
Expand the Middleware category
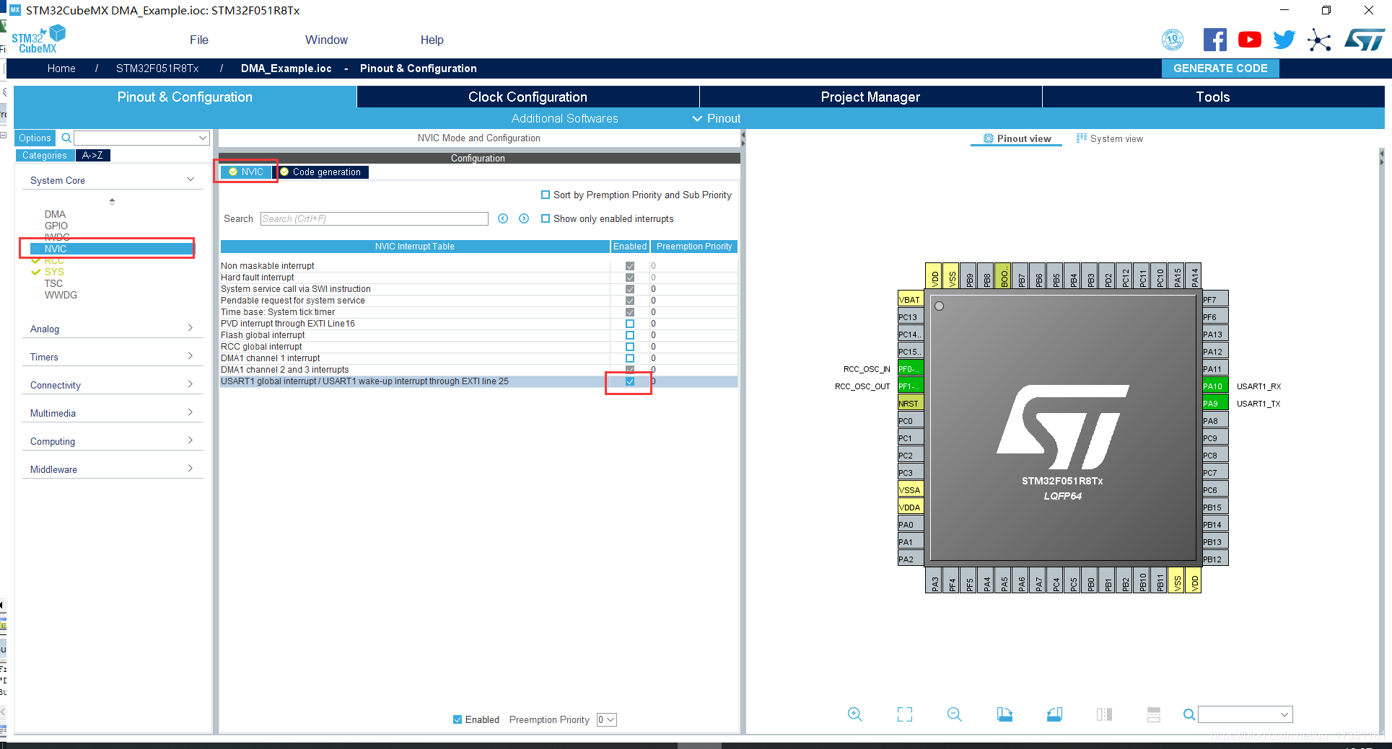pyautogui.click(x=191, y=469)
